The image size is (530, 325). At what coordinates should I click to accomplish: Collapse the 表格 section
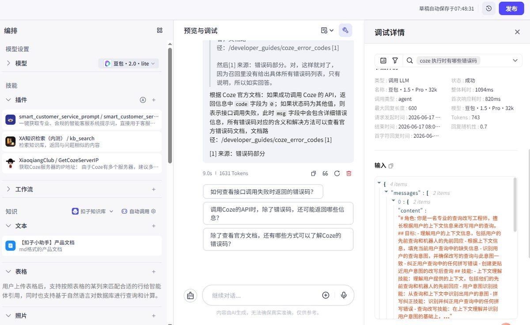pyautogui.click(x=8, y=272)
